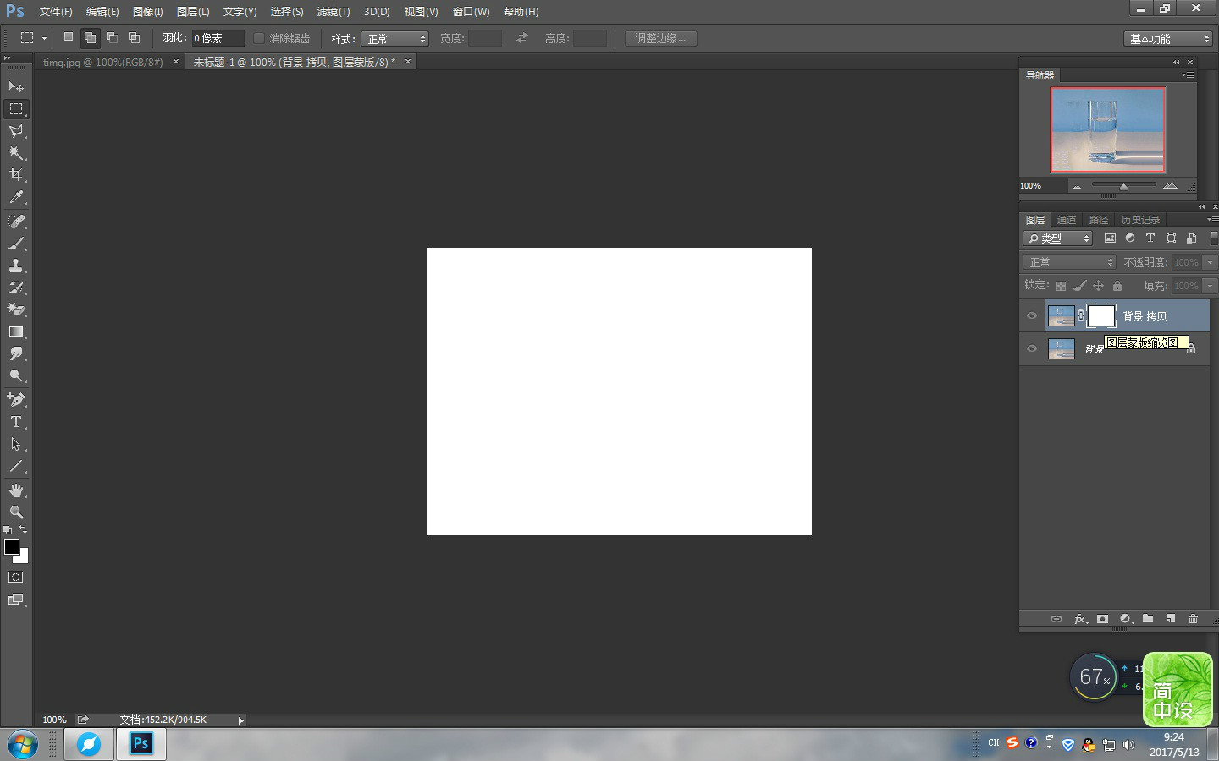This screenshot has height=761, width=1219.
Task: Reset default foreground and background colors
Action: point(8,530)
